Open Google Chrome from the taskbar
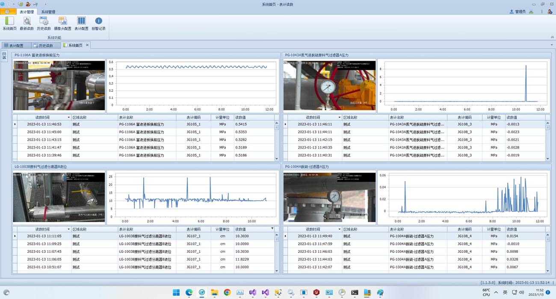556x299 pixels. 227,293
